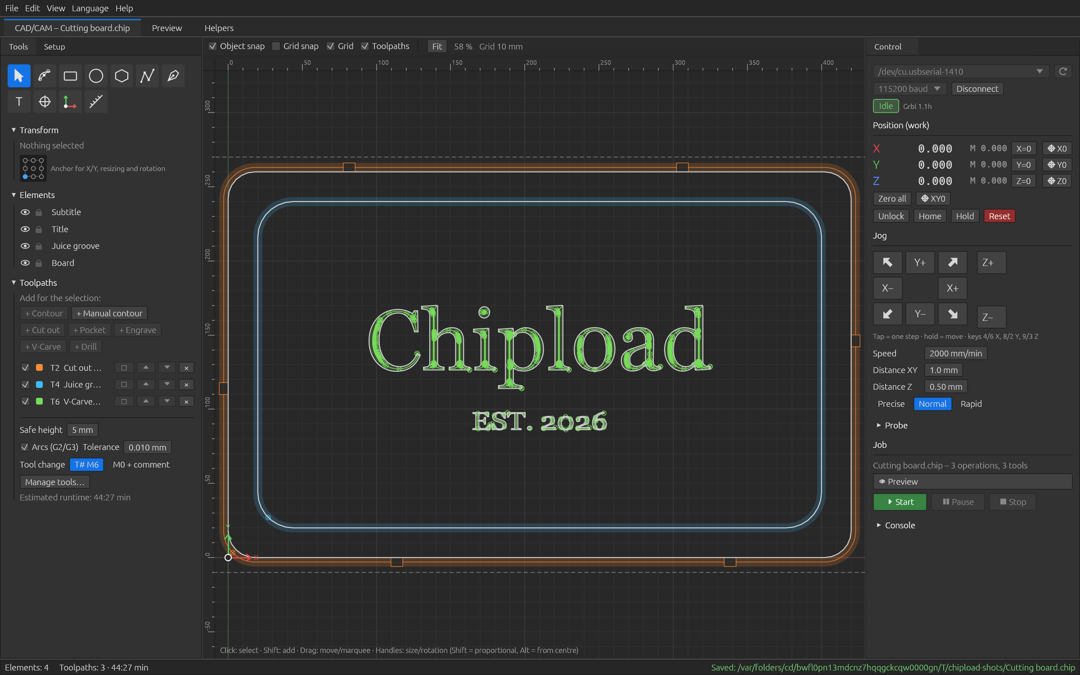Collapse the Elements section
This screenshot has width=1080, height=675.
13,195
